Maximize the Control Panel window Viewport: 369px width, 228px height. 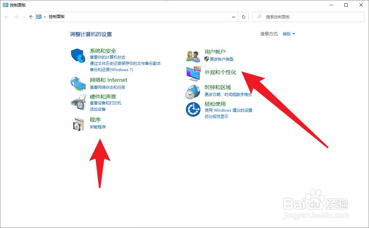coord(346,5)
